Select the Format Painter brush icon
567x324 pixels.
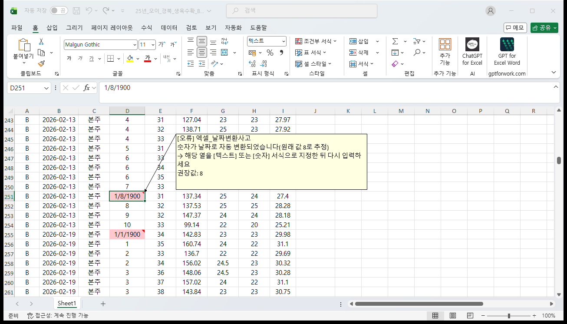point(41,63)
